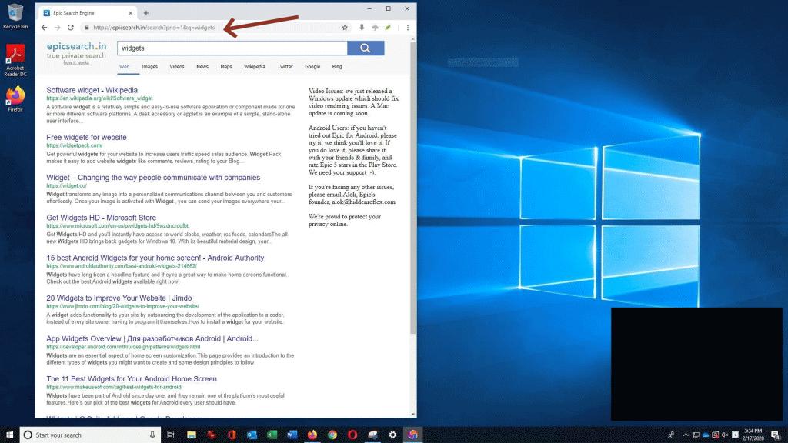Switch to the News tab
This screenshot has width=788, height=443.
pos(202,66)
